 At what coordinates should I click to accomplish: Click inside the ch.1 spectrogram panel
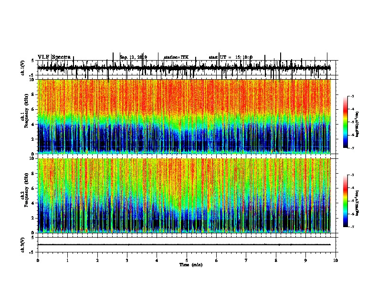(184, 116)
